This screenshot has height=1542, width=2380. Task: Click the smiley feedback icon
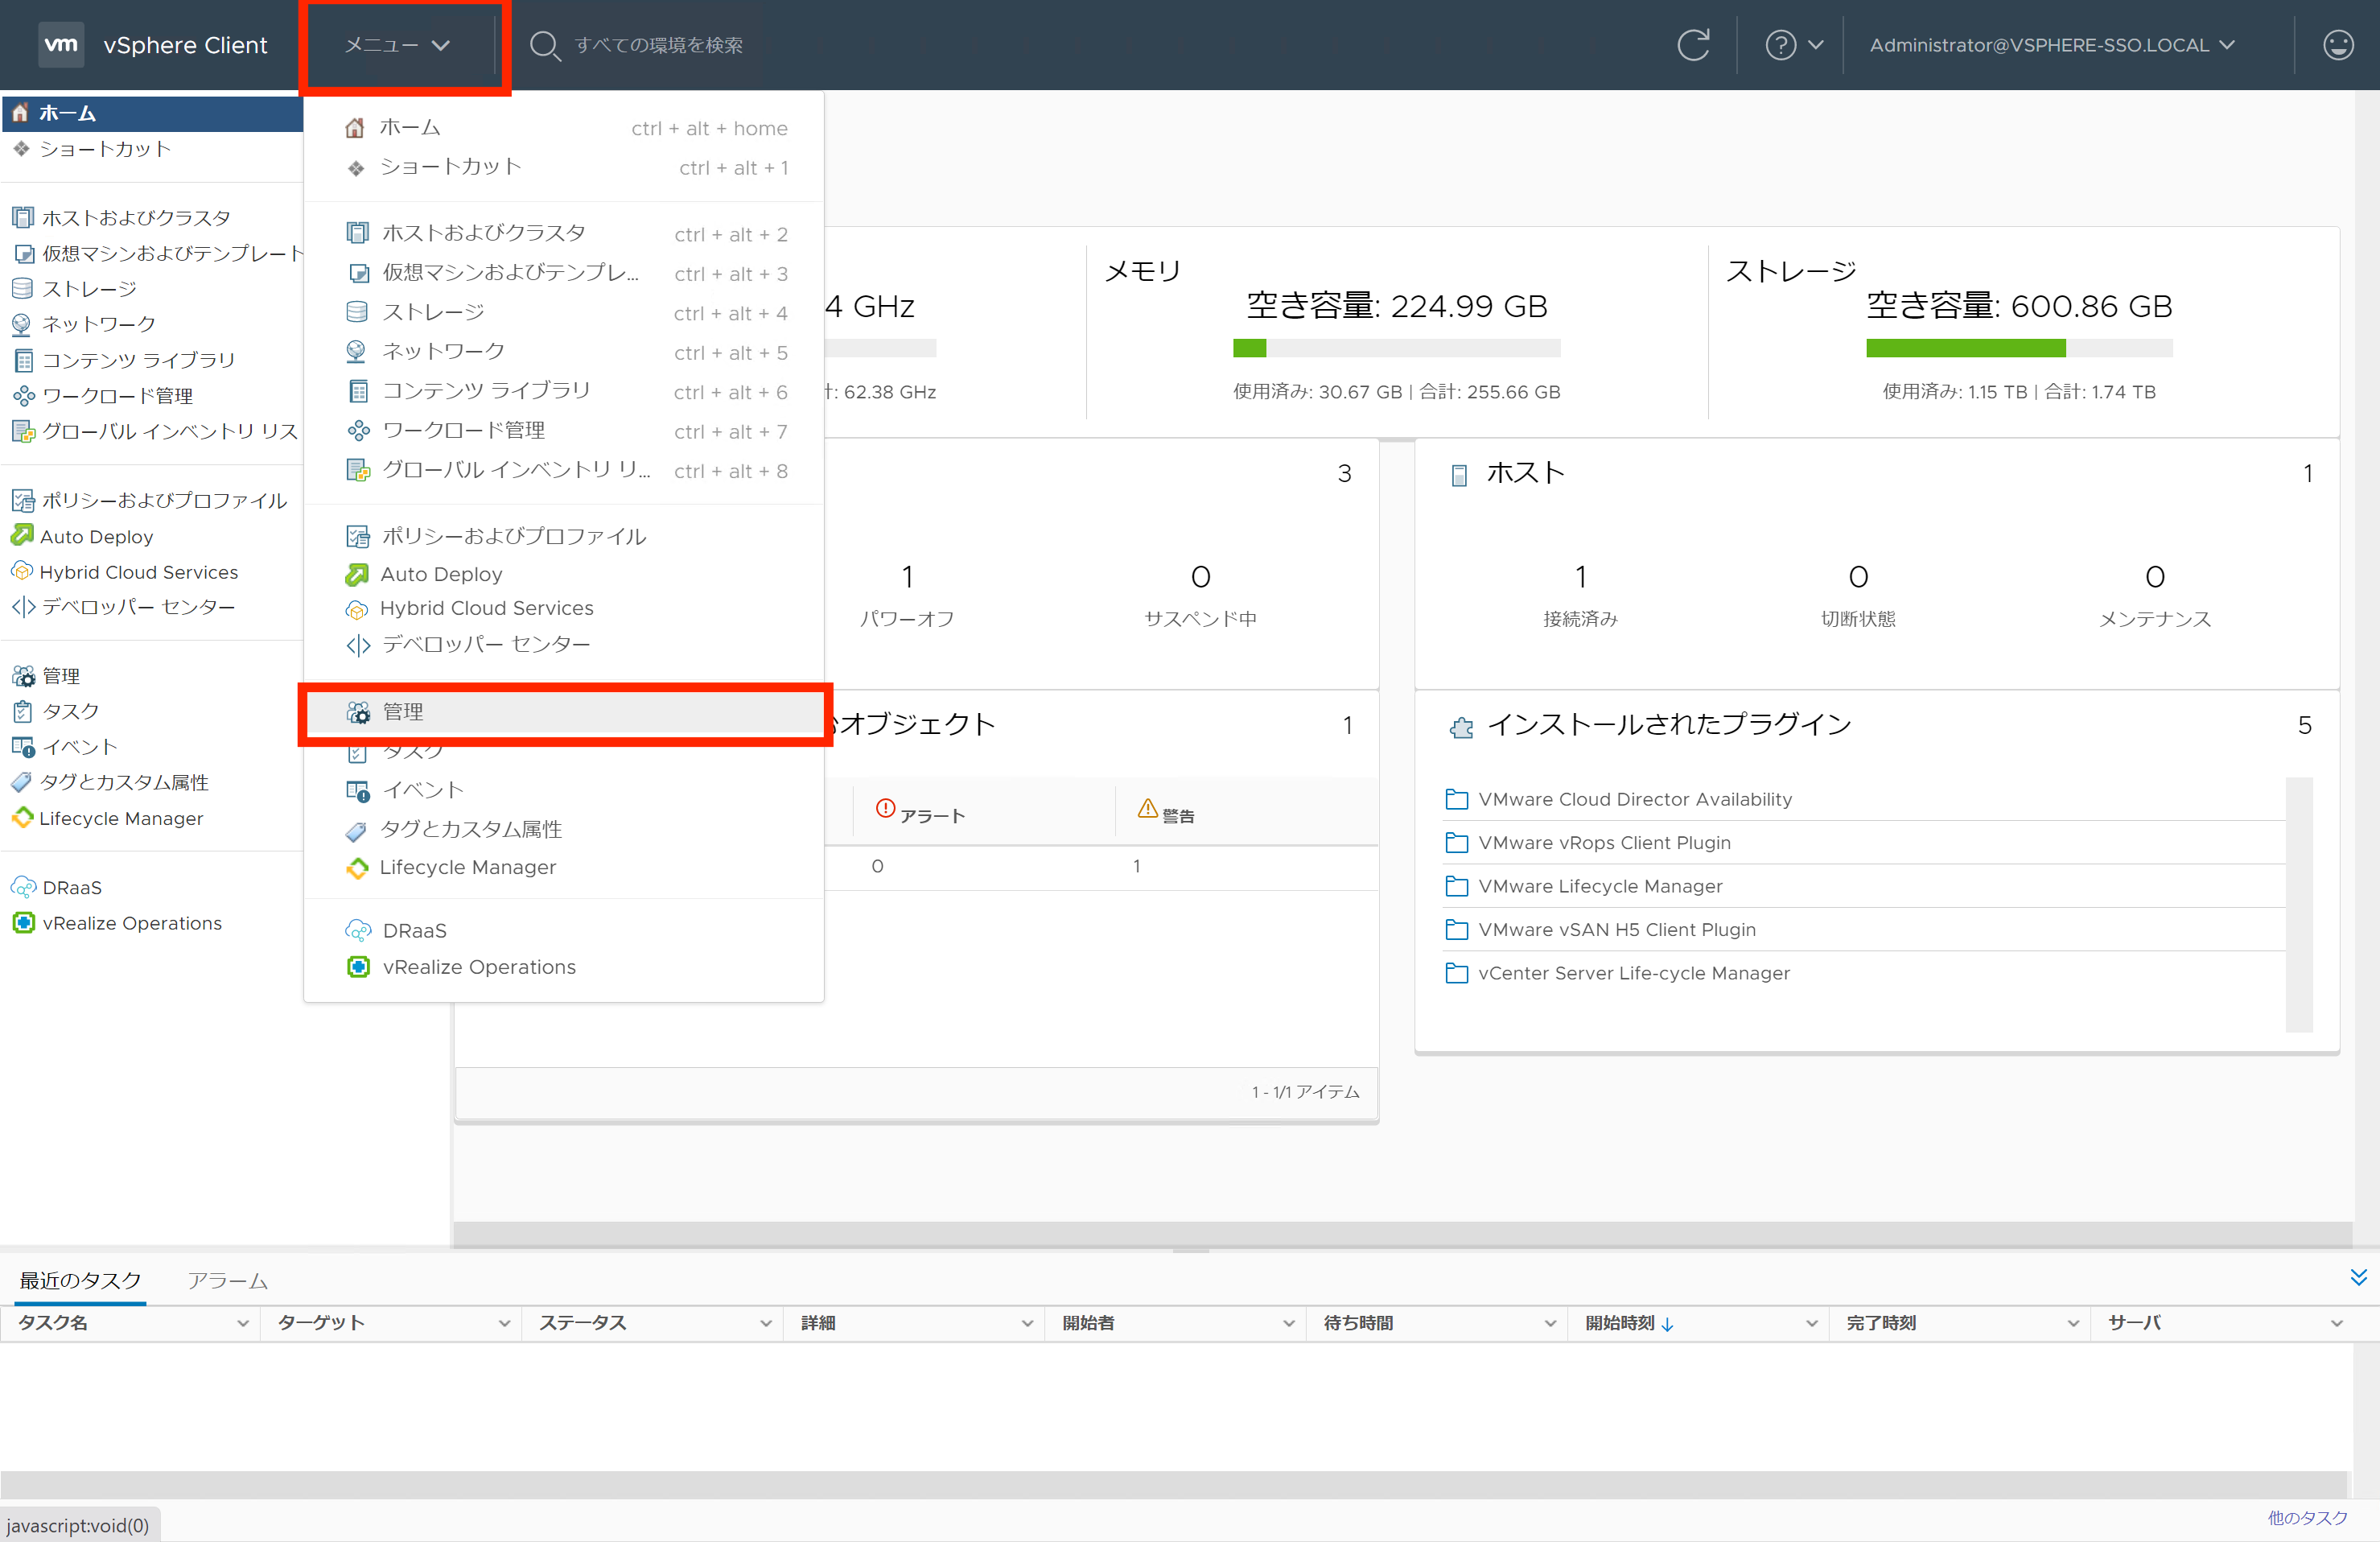click(x=2338, y=45)
